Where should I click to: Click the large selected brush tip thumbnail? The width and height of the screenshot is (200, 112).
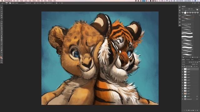click(x=185, y=13)
